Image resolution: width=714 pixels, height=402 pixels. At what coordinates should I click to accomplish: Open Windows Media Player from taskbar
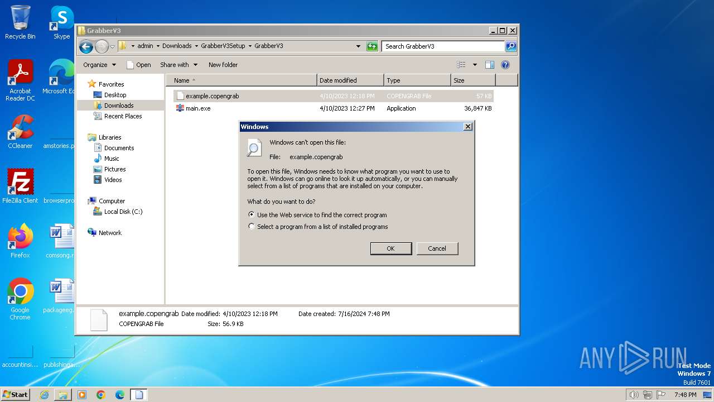82,395
